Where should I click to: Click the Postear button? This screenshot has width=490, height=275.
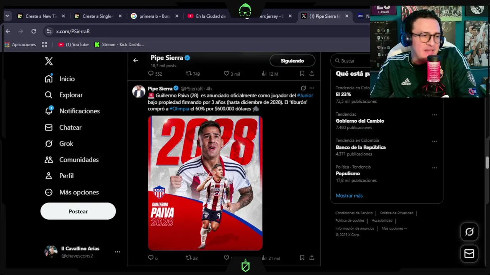78,211
